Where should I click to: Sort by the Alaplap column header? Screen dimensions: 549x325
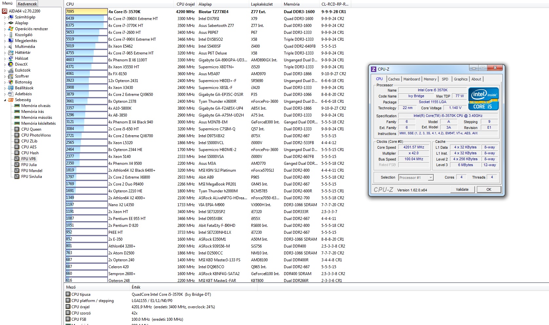(x=223, y=4)
